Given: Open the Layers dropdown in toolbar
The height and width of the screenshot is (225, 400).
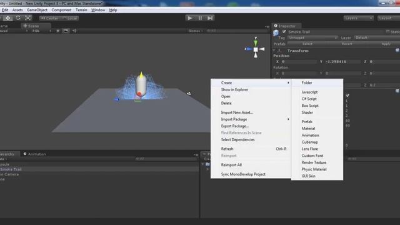Looking at the screenshot, I should [x=358, y=18].
